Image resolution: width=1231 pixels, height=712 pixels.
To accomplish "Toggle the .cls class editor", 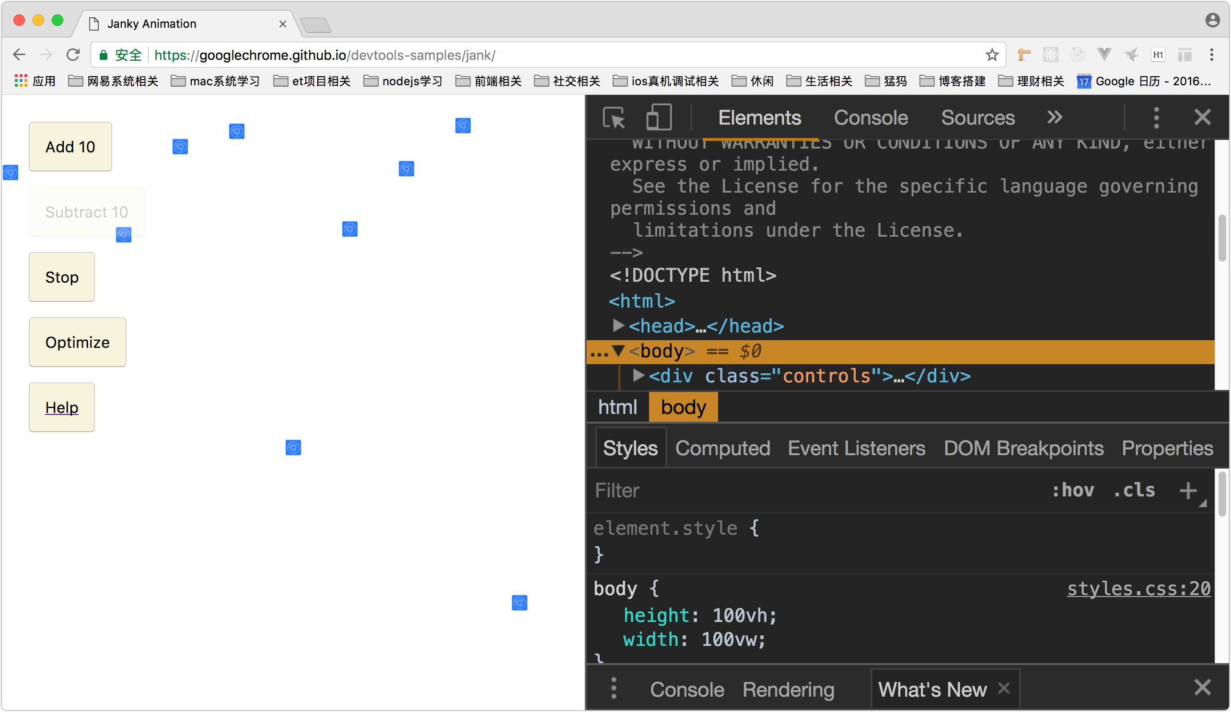I will [x=1134, y=490].
